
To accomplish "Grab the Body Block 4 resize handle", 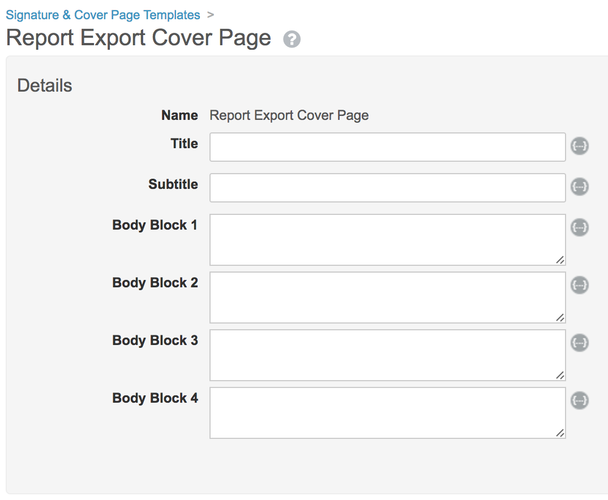I will click(x=560, y=433).
